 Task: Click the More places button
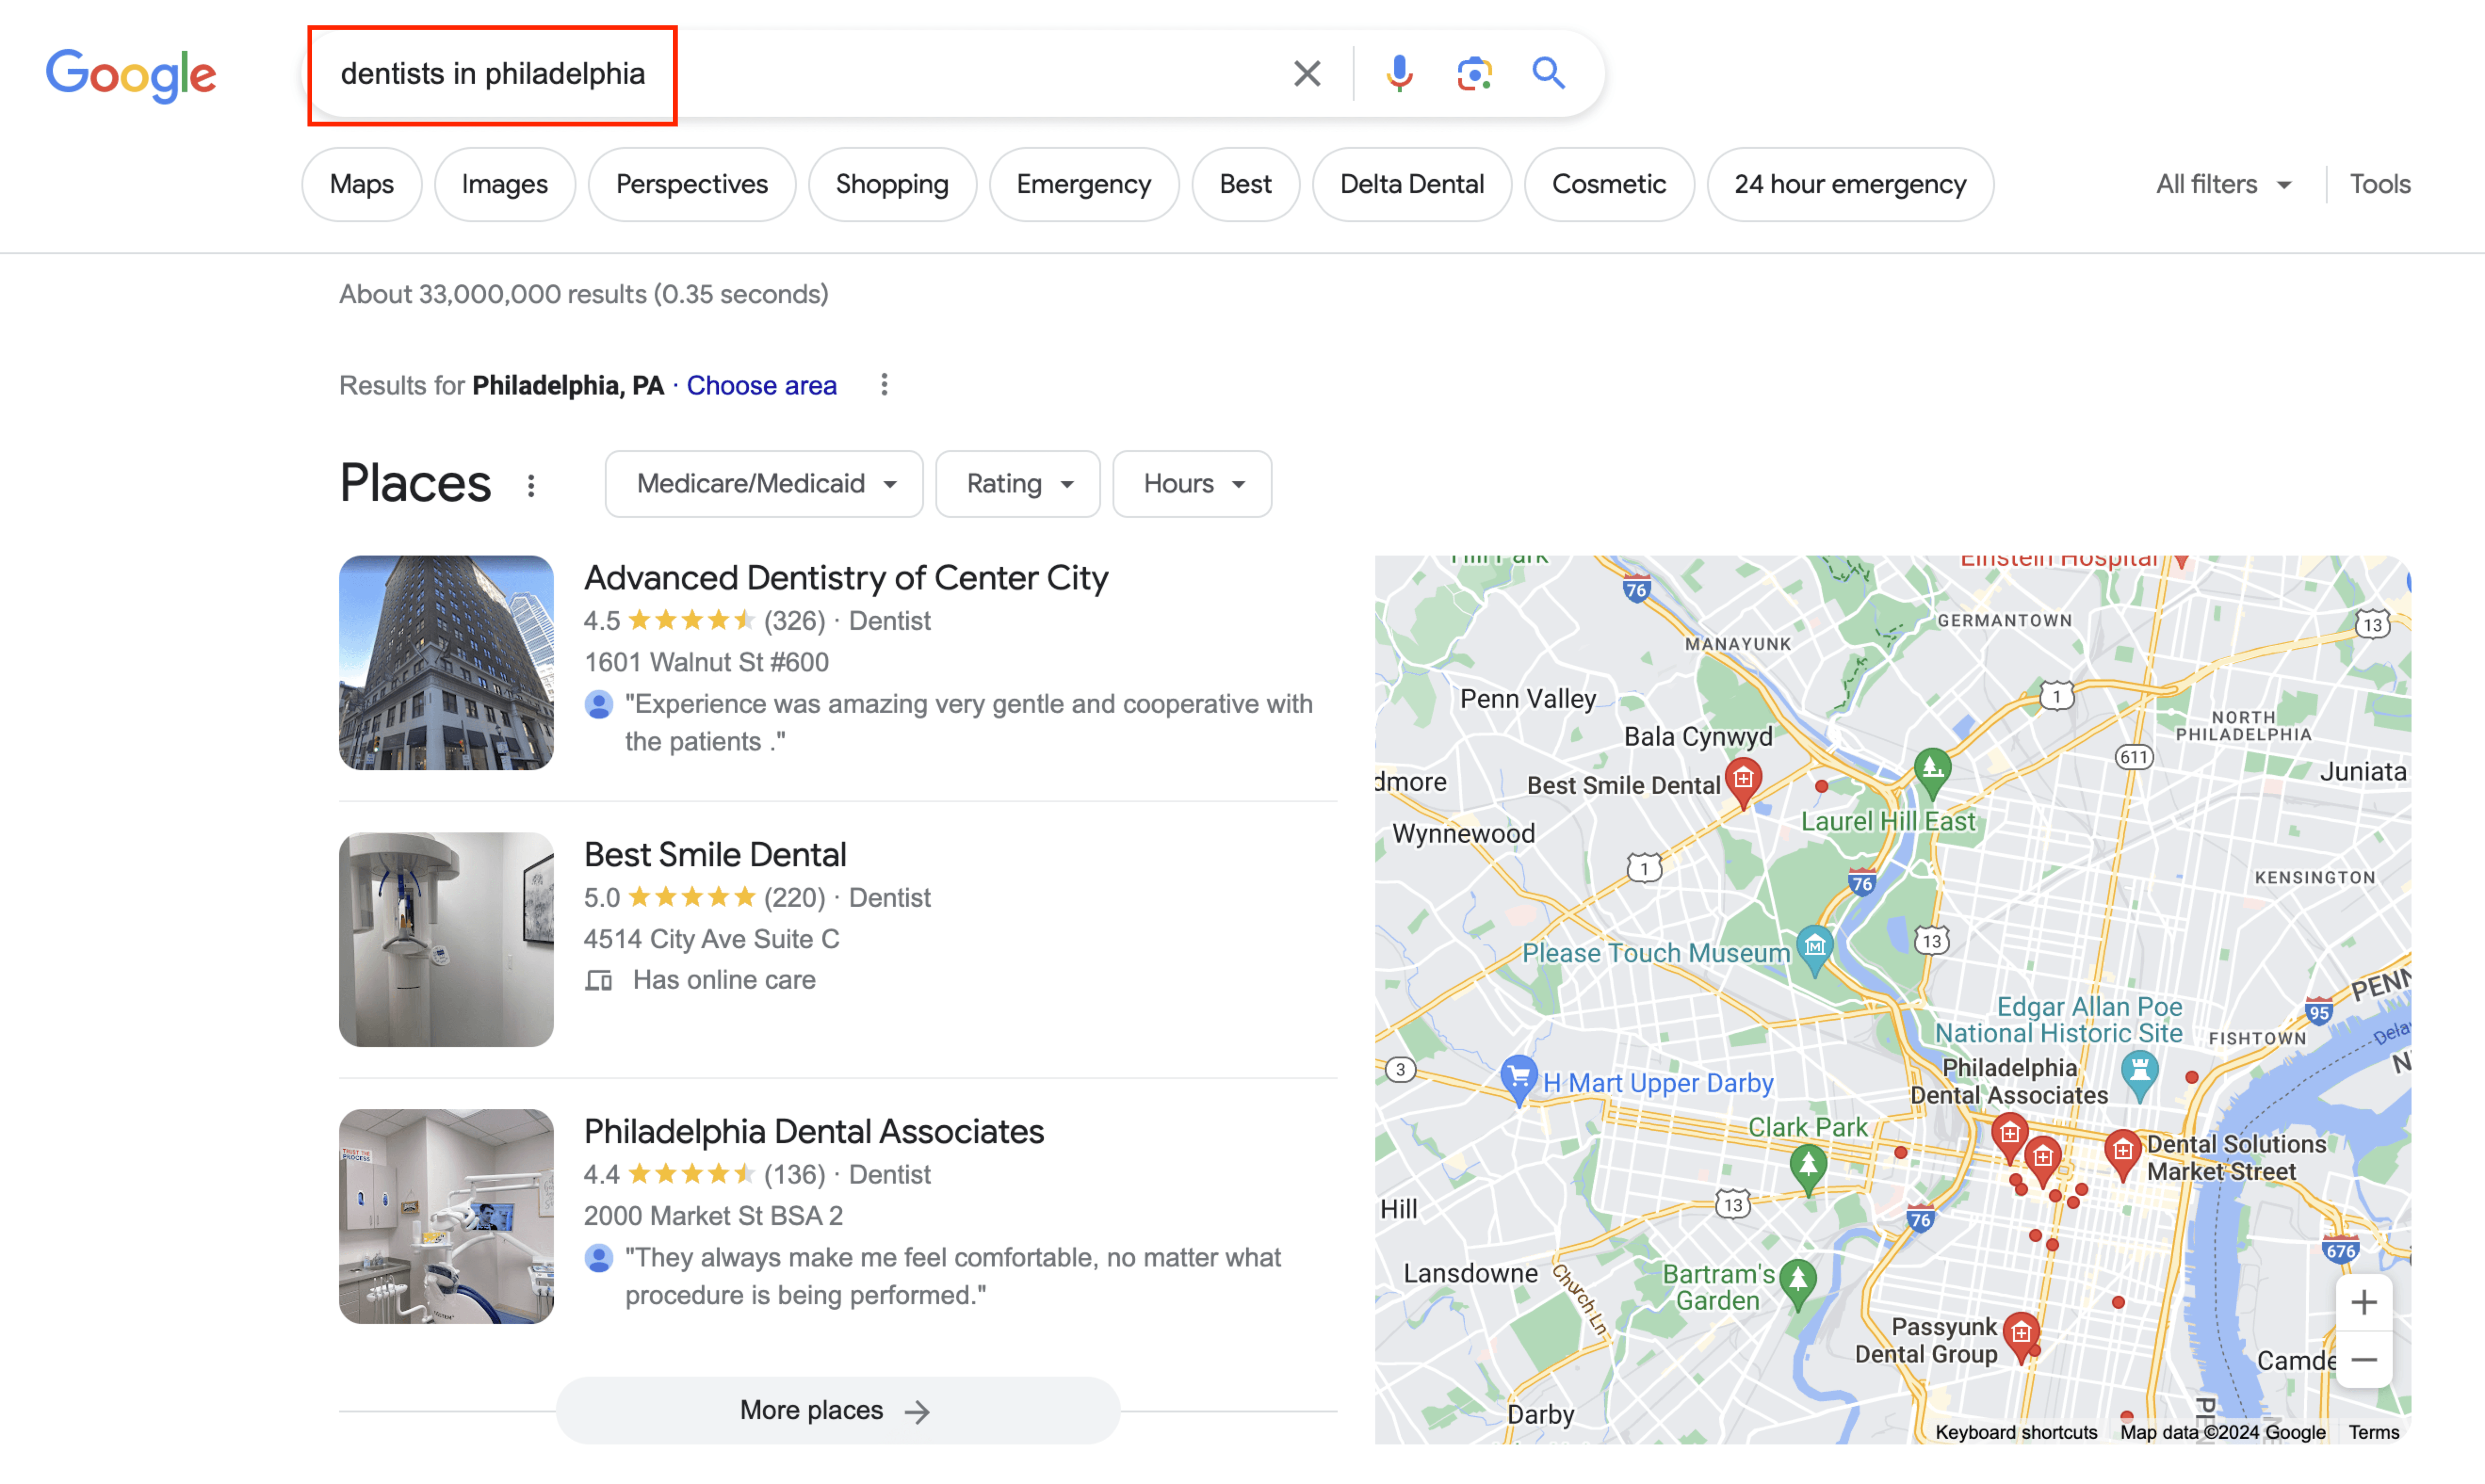point(837,1410)
